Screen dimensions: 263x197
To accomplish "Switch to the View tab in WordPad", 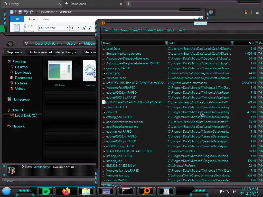I will [46, 19].
